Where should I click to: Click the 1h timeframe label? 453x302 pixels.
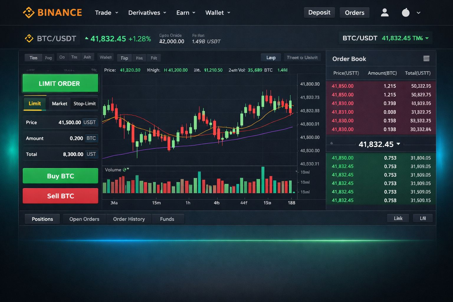(x=188, y=203)
